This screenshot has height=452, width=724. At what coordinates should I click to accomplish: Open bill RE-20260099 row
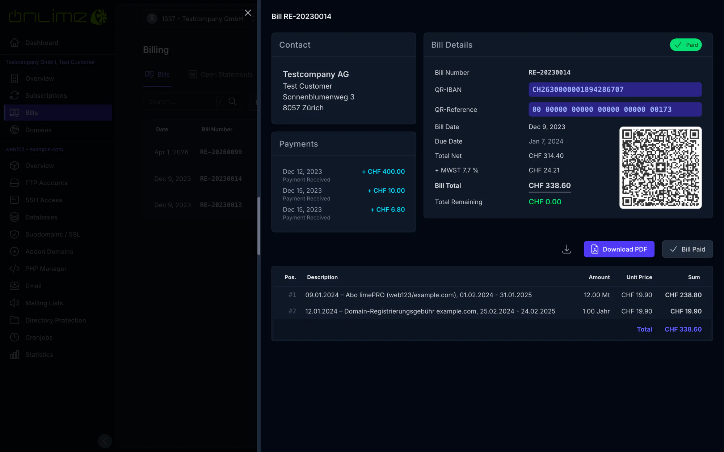click(200, 152)
